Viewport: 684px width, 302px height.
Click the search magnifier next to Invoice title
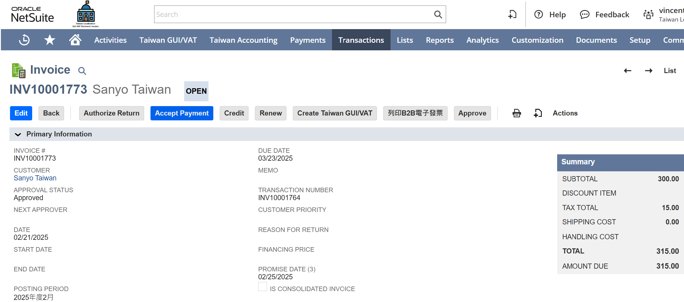[82, 71]
